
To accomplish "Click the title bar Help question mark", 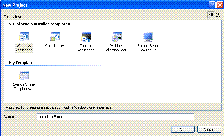I will coord(212,5).
